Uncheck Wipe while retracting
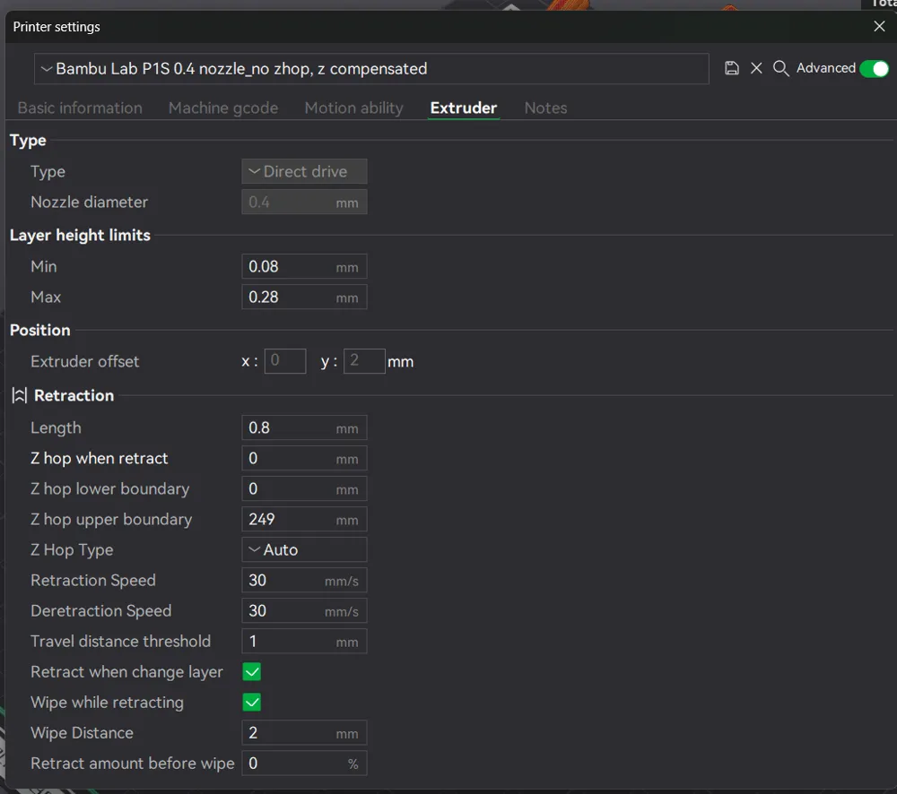This screenshot has width=897, height=794. click(x=252, y=702)
